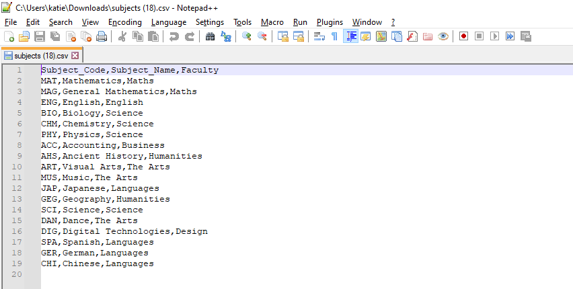The image size is (573, 289).
Task: Start macro recording with the red record button
Action: [463, 36]
